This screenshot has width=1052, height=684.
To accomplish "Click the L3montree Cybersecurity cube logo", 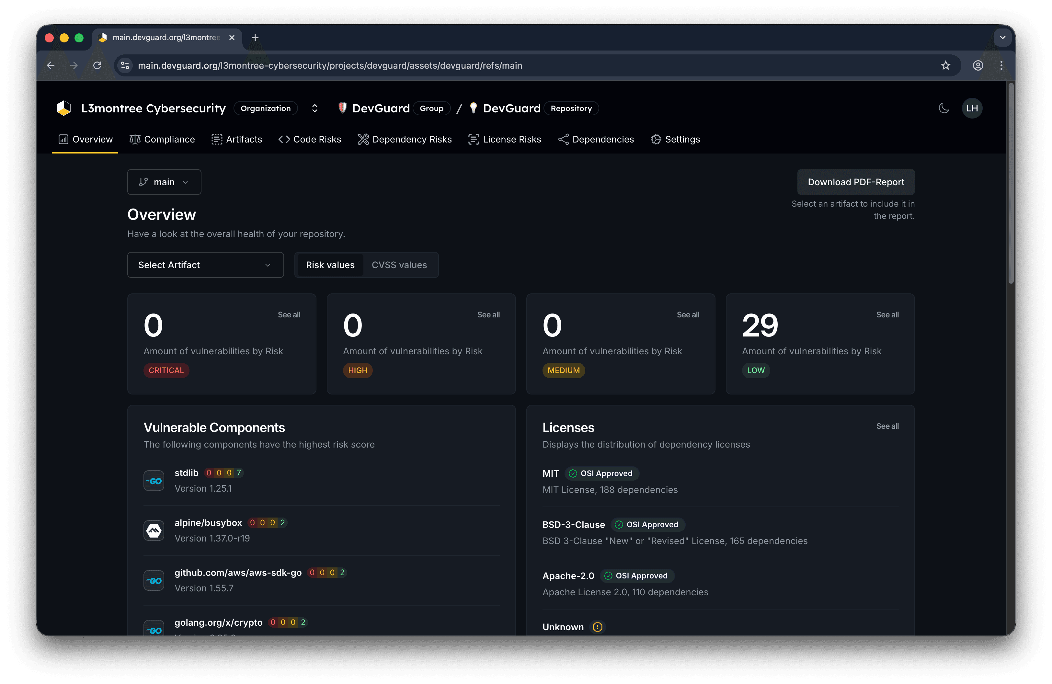I will pyautogui.click(x=63, y=108).
